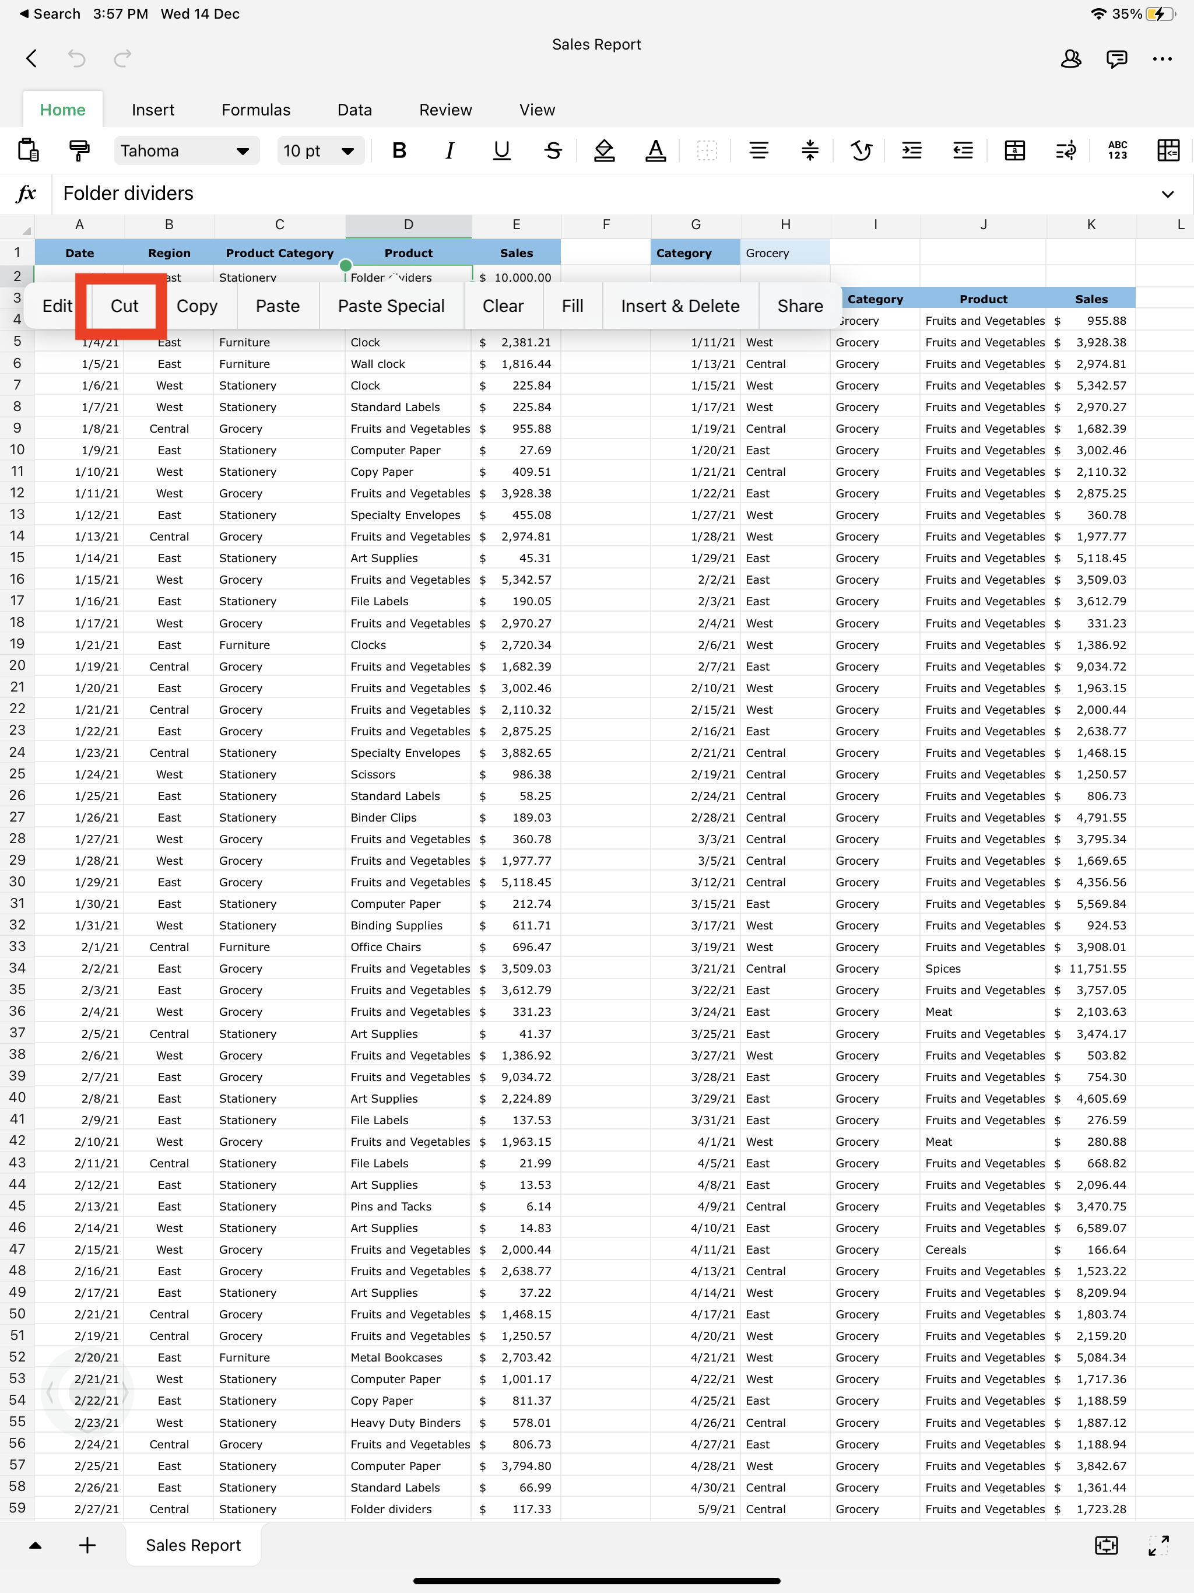Tap the paste clipboard icon
The image size is (1194, 1593).
27,150
